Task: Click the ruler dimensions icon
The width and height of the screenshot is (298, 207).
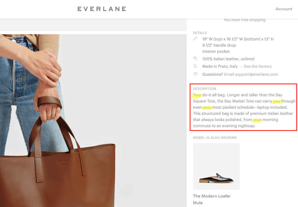Action: click(x=195, y=39)
